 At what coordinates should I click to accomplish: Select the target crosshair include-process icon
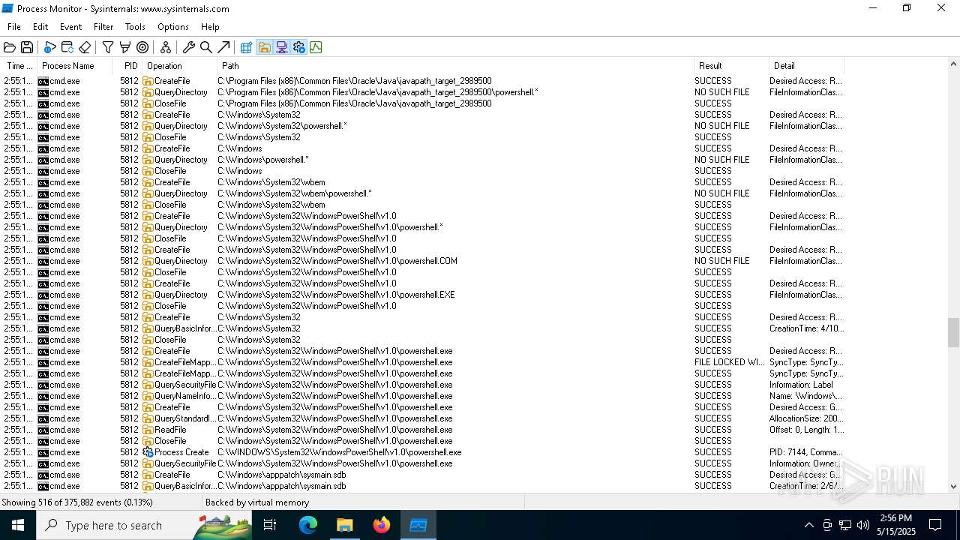pyautogui.click(x=142, y=47)
